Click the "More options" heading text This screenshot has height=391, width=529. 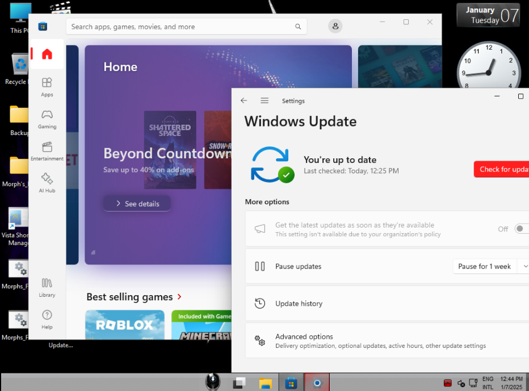pyautogui.click(x=267, y=201)
